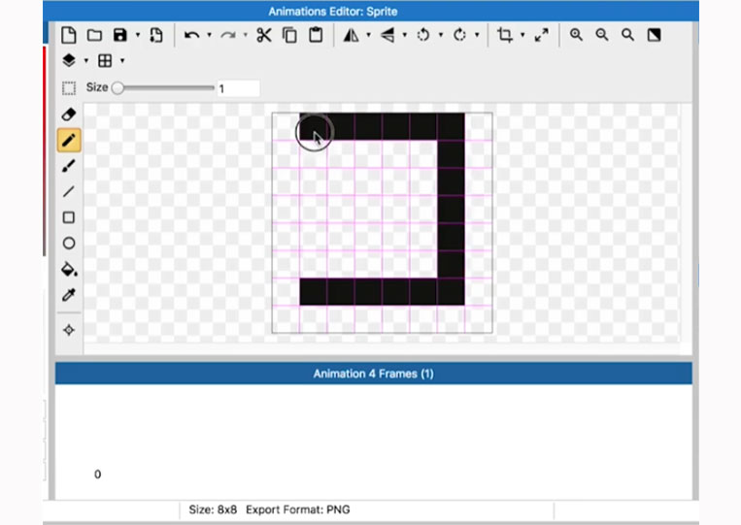Image resolution: width=741 pixels, height=525 pixels.
Task: Select the Eraser tool
Action: [x=69, y=115]
